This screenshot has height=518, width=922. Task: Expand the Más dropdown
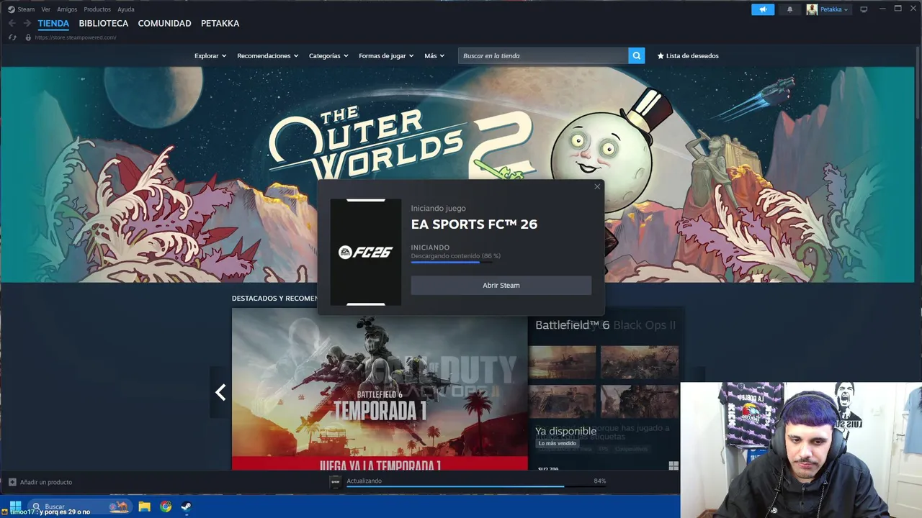pyautogui.click(x=434, y=55)
